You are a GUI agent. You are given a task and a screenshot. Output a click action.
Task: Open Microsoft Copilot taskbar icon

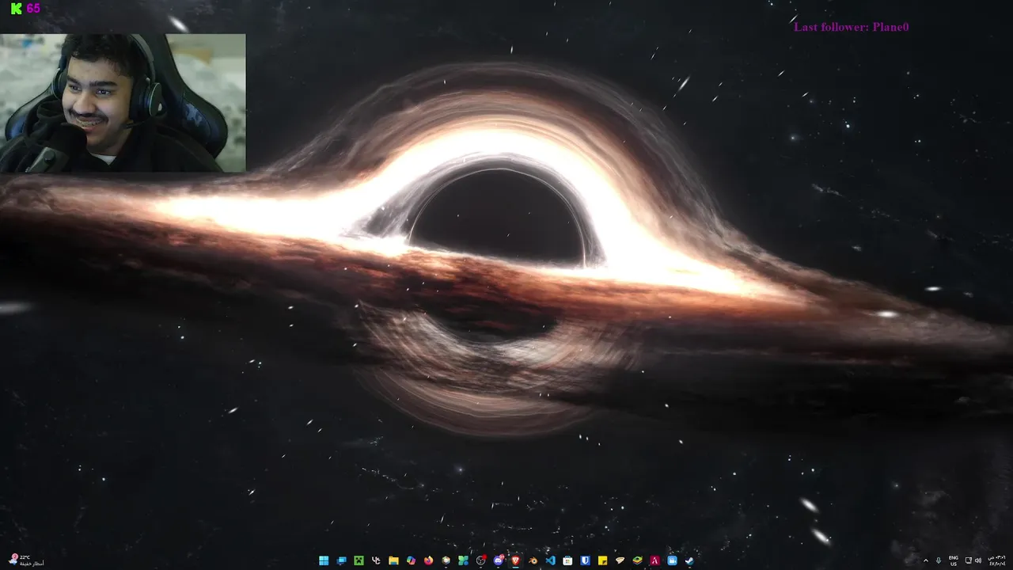coord(411,560)
